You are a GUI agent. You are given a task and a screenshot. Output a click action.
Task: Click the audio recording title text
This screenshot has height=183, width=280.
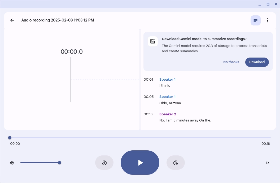coord(58,20)
